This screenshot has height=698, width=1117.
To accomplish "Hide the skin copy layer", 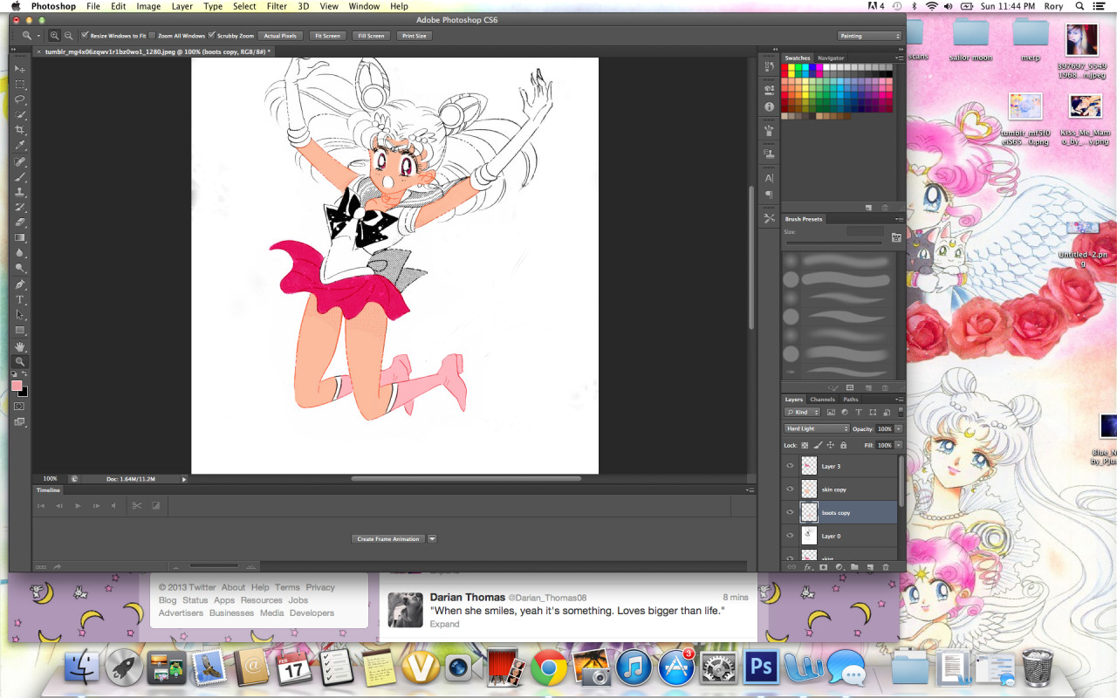I will 790,489.
